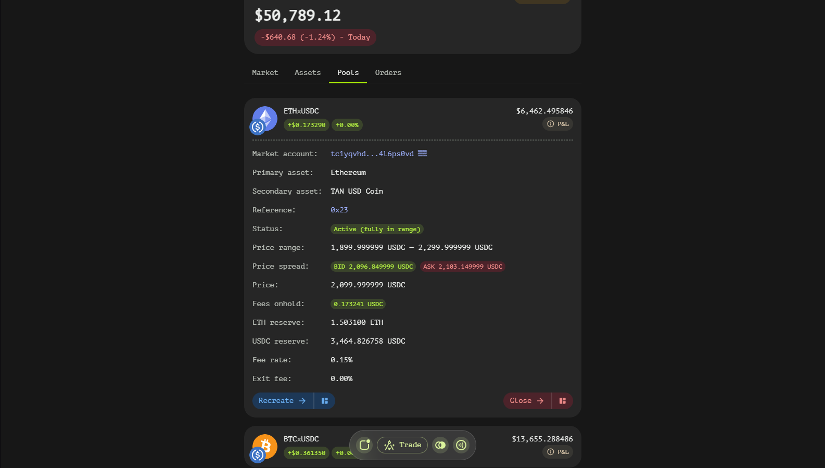Click the overlapping circles icon in floating bar
This screenshot has height=468, width=825.
440,445
